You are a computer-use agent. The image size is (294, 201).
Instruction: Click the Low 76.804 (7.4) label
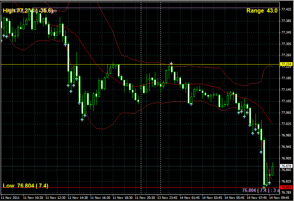(x=26, y=186)
